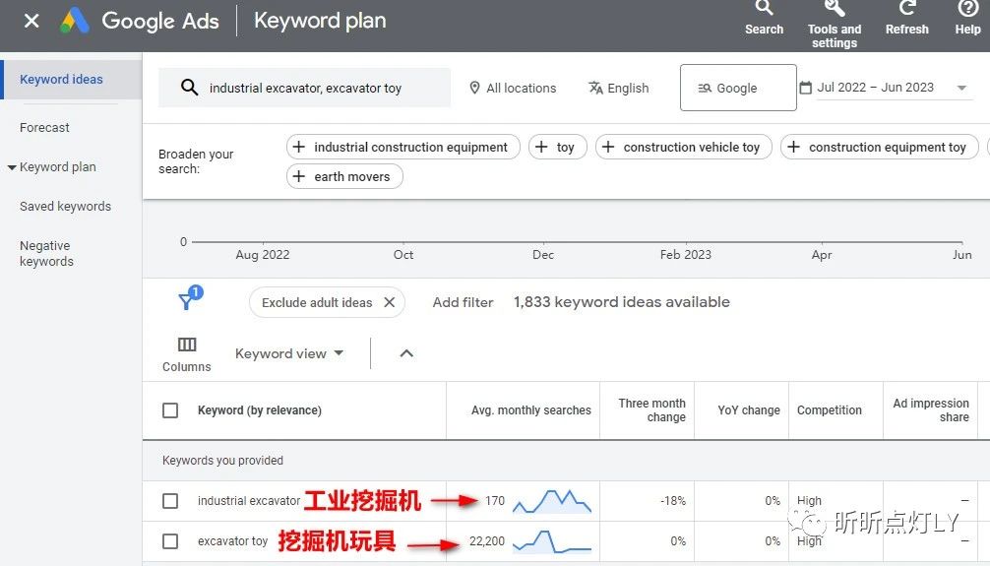Add the 'industrial construction equipment' suggestion
The image size is (990, 566).
point(402,148)
